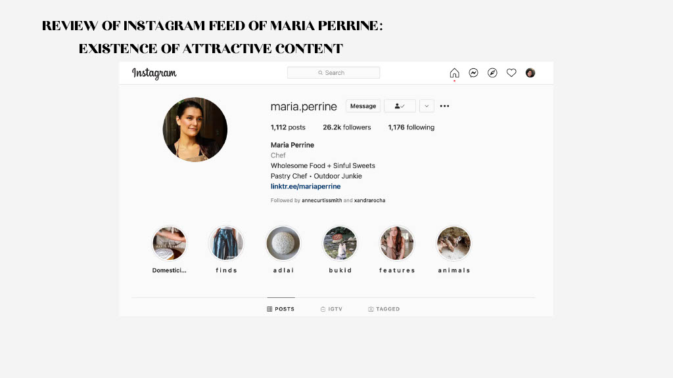Image resolution: width=673 pixels, height=378 pixels.
Task: View the 26.2k followers list
Action: click(x=347, y=127)
